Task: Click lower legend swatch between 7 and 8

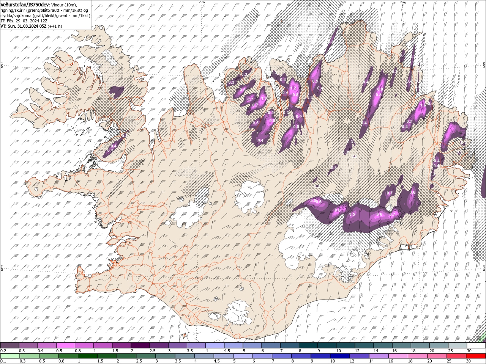Action: pos(282,356)
